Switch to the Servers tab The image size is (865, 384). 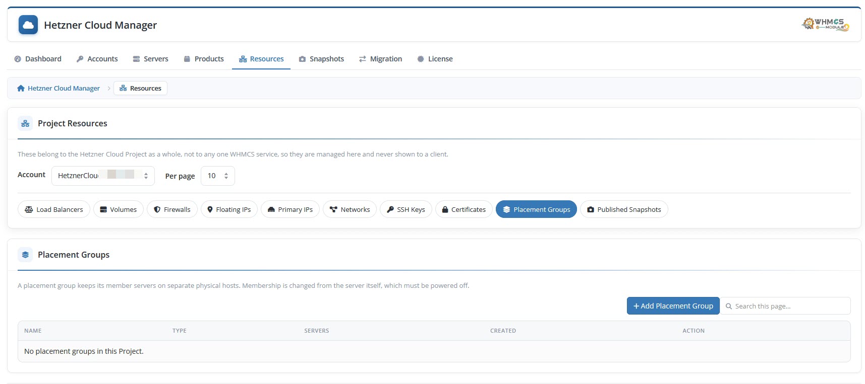150,59
